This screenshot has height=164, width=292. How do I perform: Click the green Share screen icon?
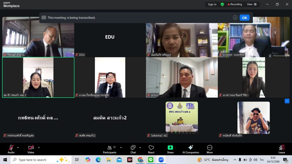pyautogui.click(x=170, y=149)
